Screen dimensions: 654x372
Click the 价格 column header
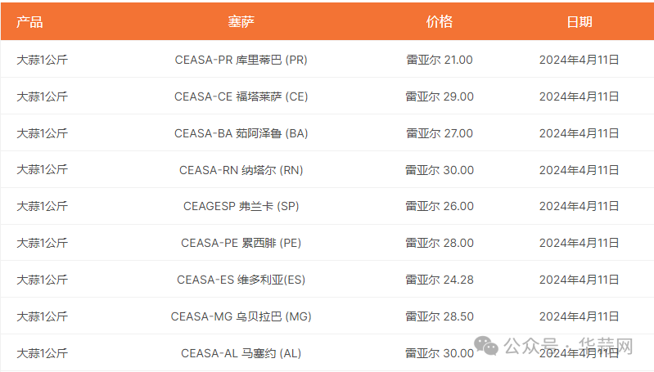440,21
